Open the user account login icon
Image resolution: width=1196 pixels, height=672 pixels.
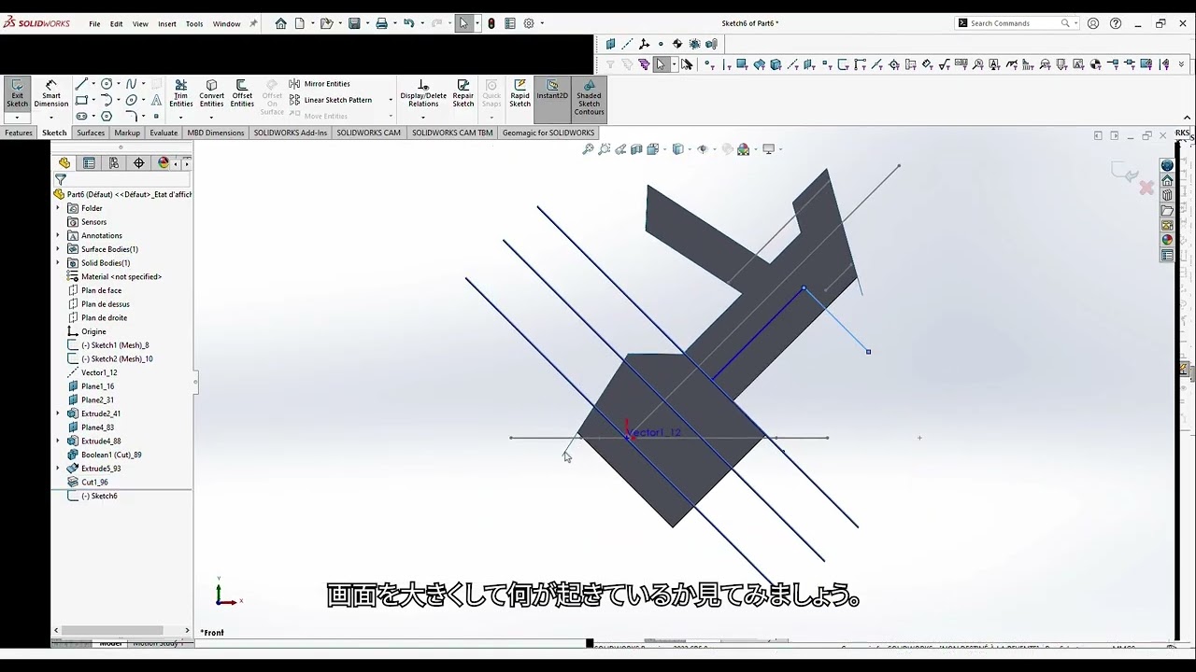point(1093,23)
